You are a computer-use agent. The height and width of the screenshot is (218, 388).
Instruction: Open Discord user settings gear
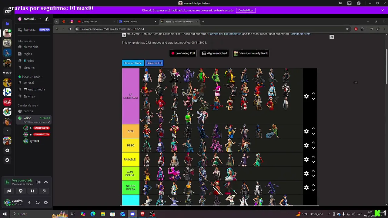pyautogui.click(x=46, y=203)
